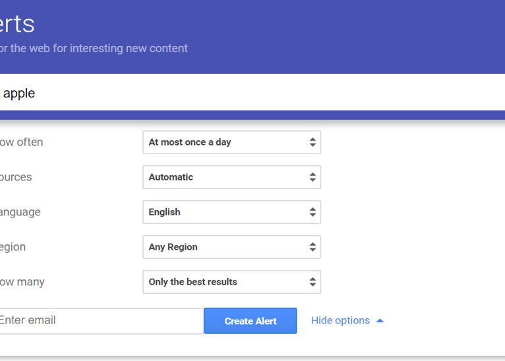
Task: Click the Alerts page heading
Action: (x=17, y=24)
